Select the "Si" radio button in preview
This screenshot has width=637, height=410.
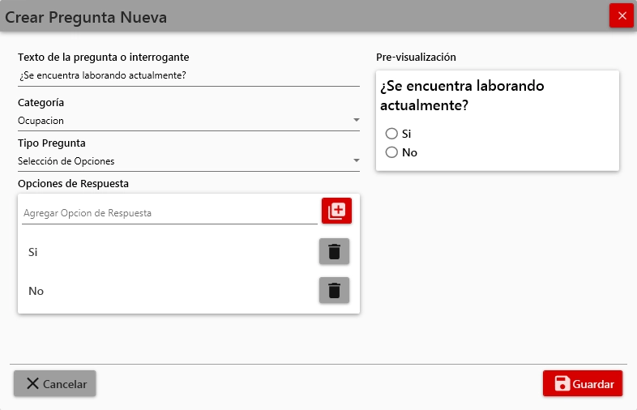391,134
